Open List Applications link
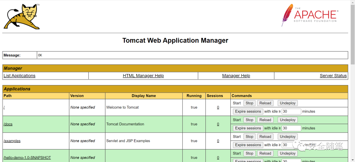Screen dimensions: 355x162 19,76
